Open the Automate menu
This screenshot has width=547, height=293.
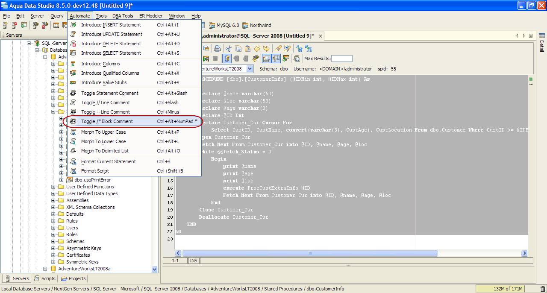(x=80, y=16)
